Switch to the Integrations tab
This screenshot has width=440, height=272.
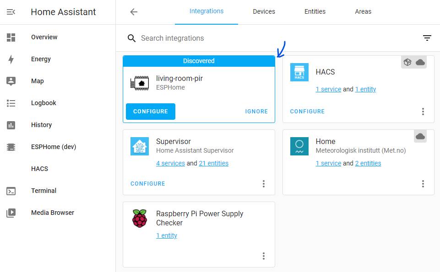pyautogui.click(x=206, y=11)
